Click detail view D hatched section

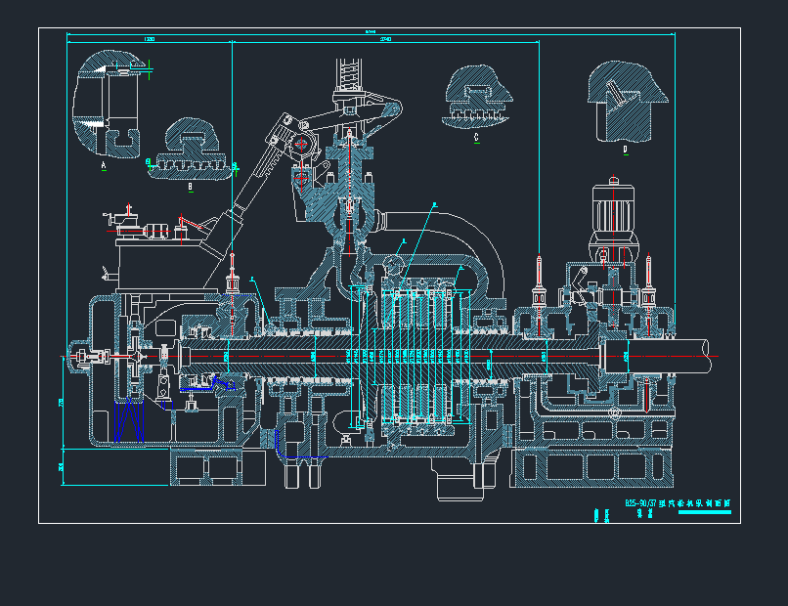[x=626, y=103]
